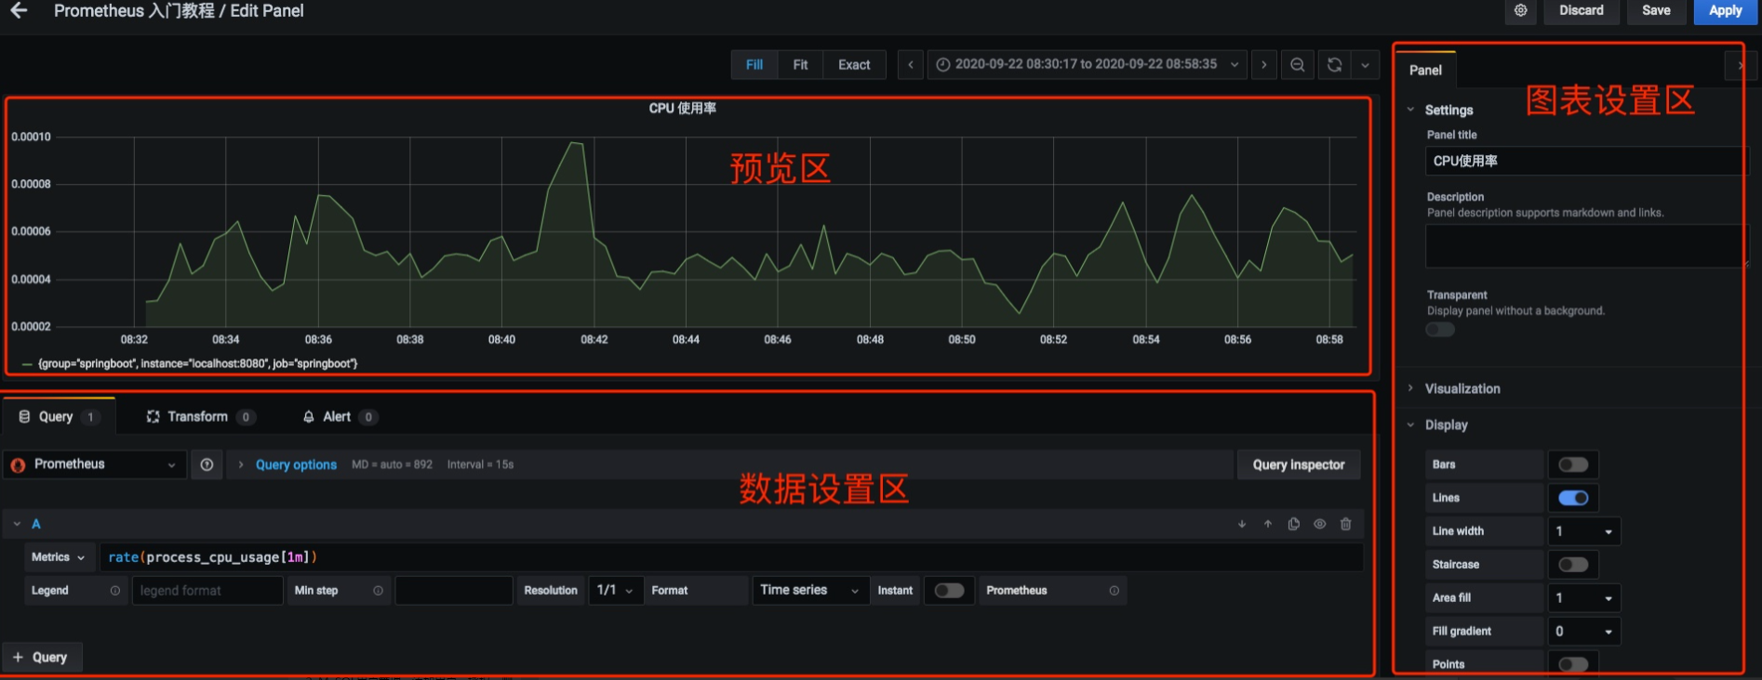This screenshot has width=1762, height=680.
Task: Move query A down
Action: pyautogui.click(x=1242, y=524)
